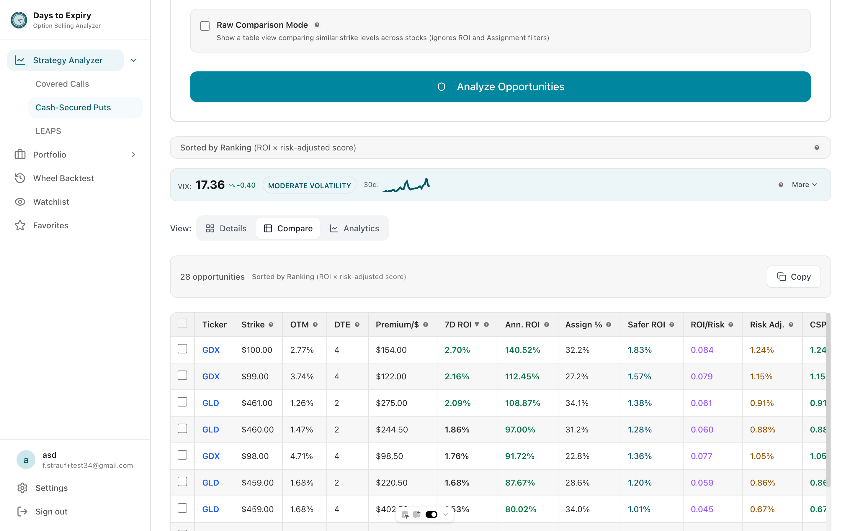850x531 pixels.
Task: Click the Wheel Backtest history icon
Action: click(x=20, y=178)
